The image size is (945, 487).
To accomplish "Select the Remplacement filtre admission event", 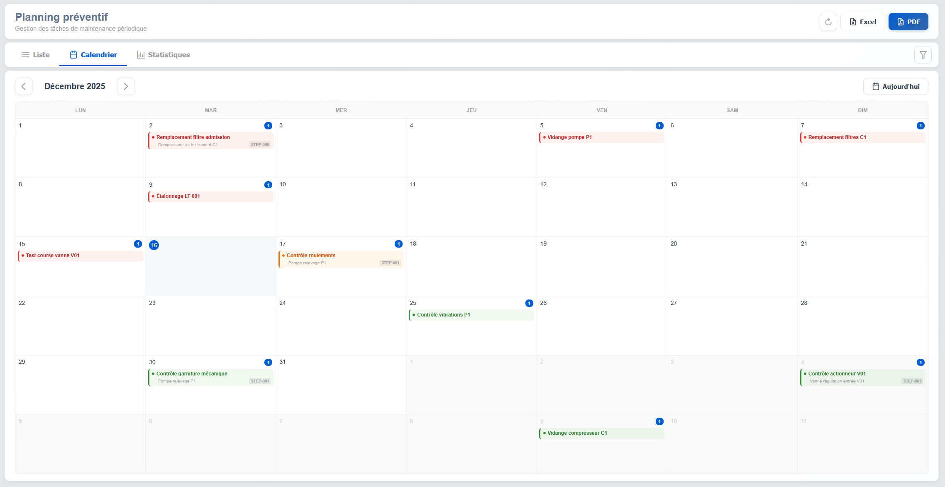I will click(210, 141).
